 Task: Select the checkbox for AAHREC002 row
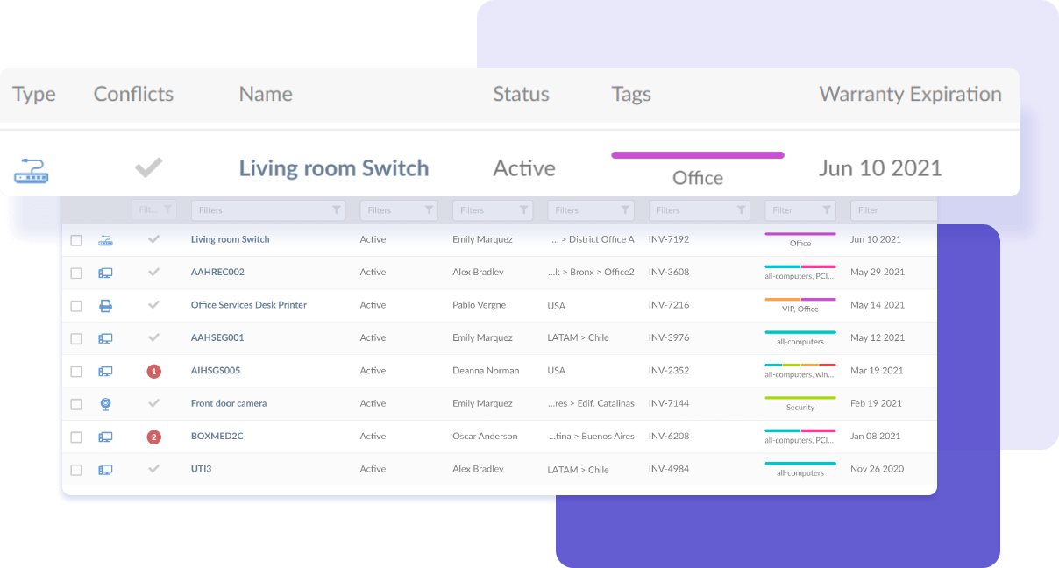pos(76,273)
